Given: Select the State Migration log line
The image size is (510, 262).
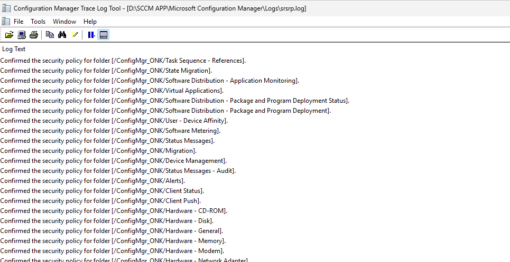Looking at the screenshot, I should point(106,71).
